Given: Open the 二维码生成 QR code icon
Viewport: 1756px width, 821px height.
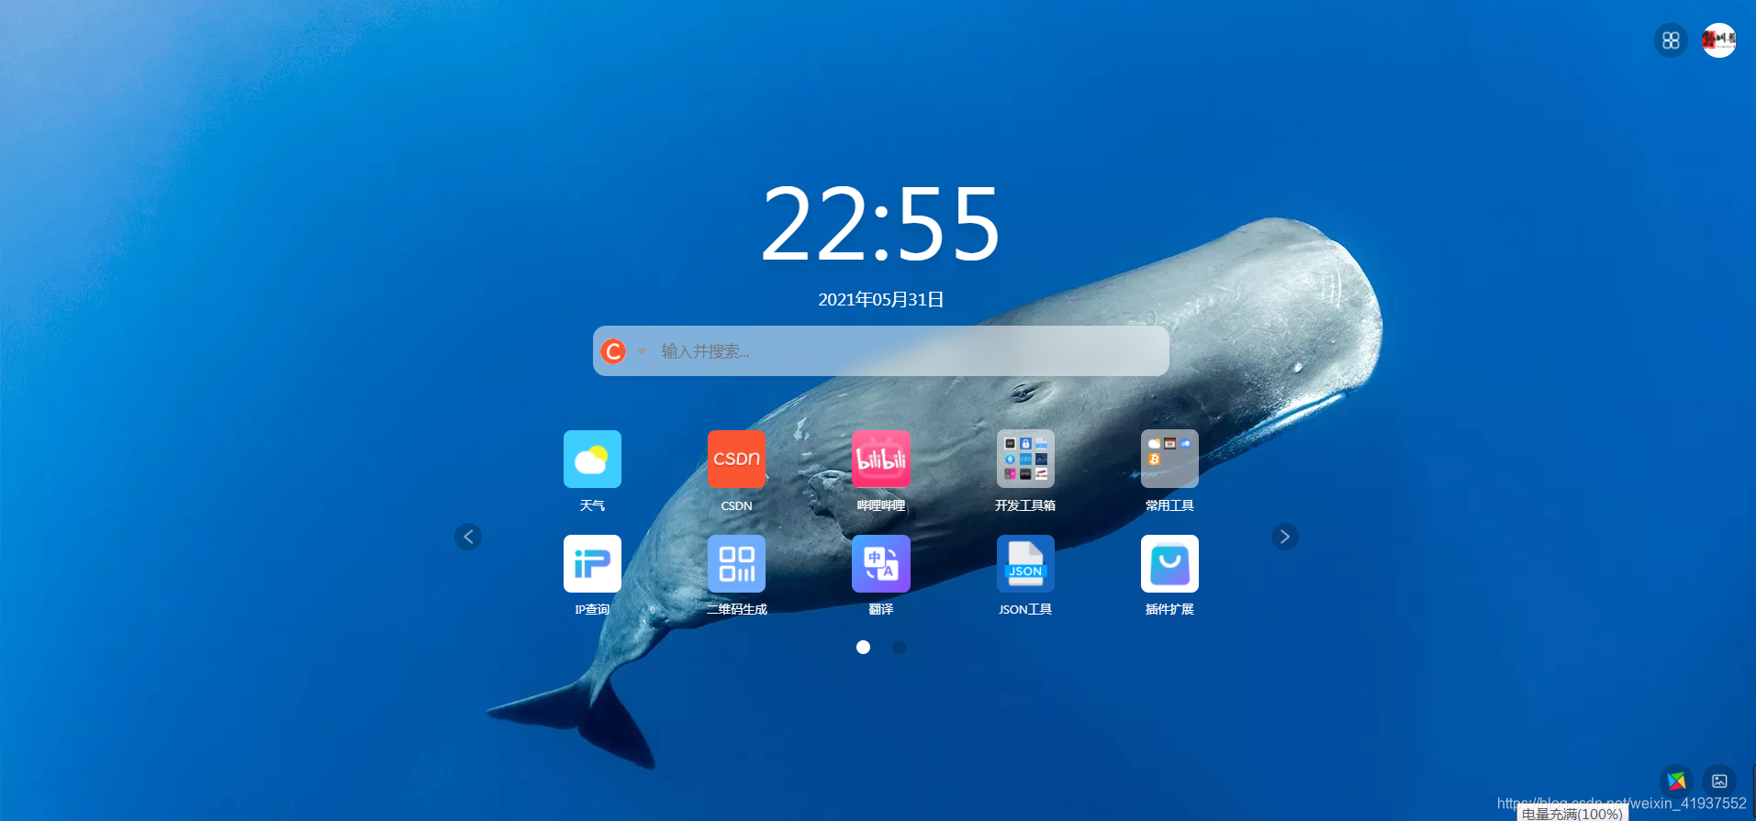Looking at the screenshot, I should [x=736, y=563].
